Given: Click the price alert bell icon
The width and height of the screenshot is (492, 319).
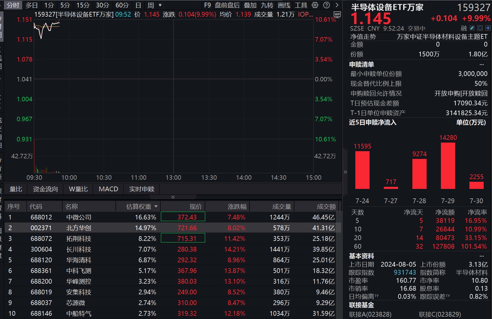Looking at the screenshot, I should point(480,28).
